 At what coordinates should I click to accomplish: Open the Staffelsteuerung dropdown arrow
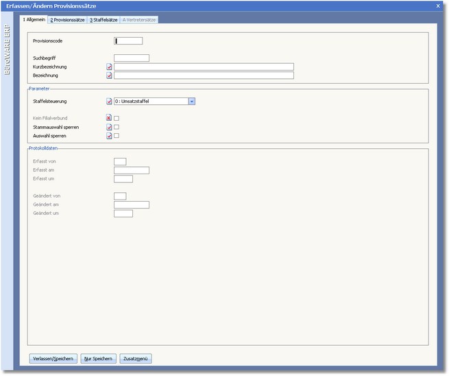point(192,102)
